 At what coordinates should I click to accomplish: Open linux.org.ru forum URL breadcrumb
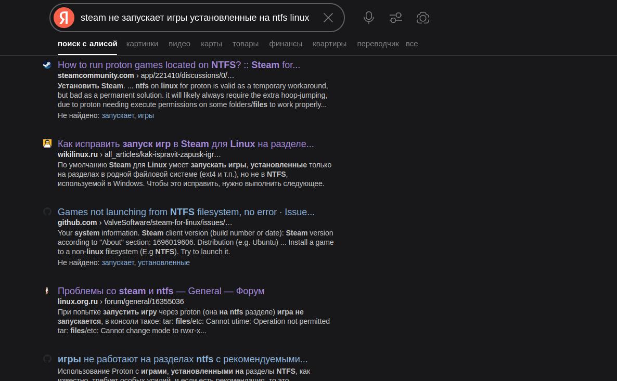tap(121, 301)
